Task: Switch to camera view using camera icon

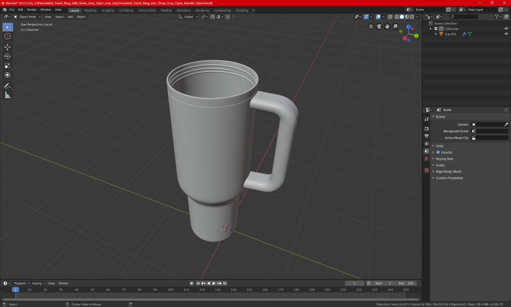Action: tap(379, 26)
